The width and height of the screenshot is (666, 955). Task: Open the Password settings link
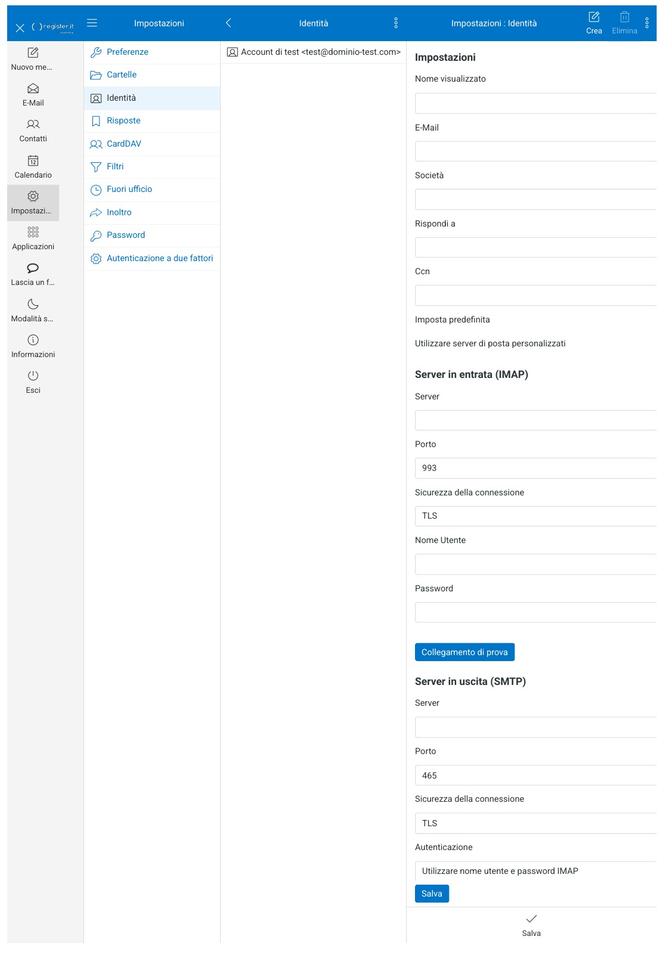(x=152, y=235)
